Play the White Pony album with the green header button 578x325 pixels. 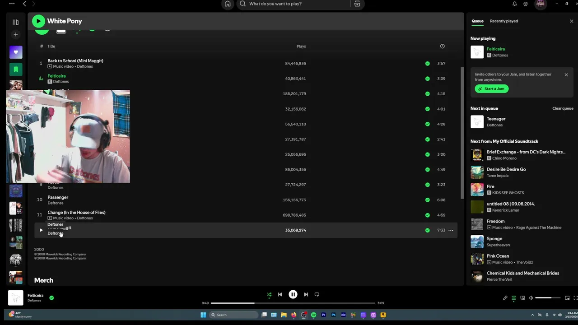38,21
